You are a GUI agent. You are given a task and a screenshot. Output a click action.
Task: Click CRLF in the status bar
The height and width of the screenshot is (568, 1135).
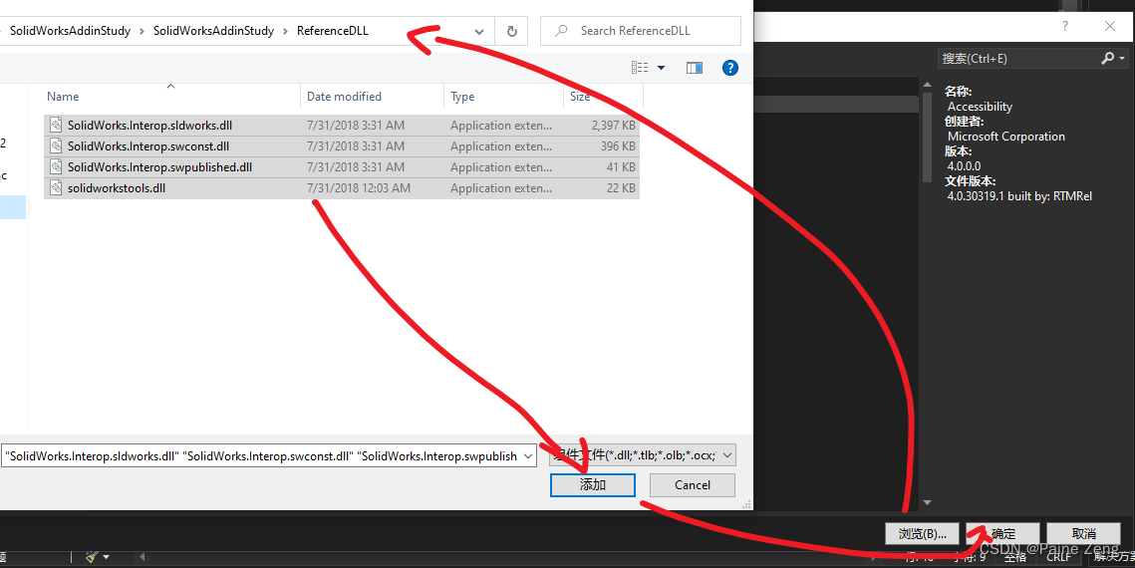[1058, 557]
